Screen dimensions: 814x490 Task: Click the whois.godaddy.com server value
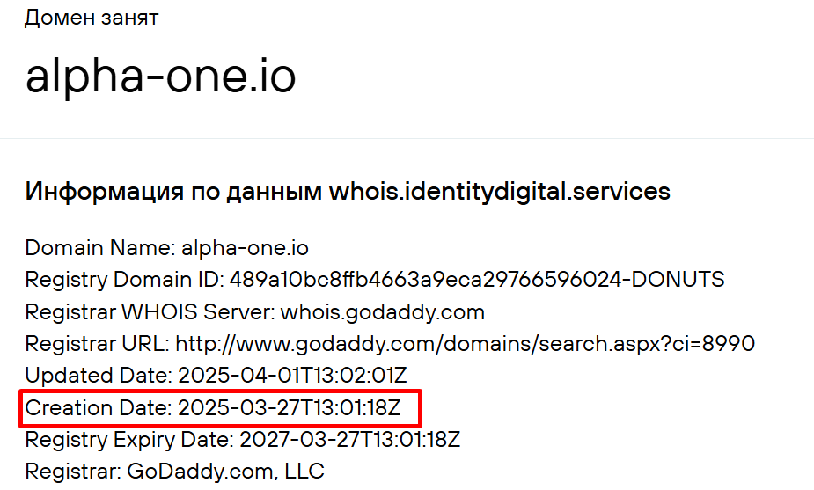(383, 311)
